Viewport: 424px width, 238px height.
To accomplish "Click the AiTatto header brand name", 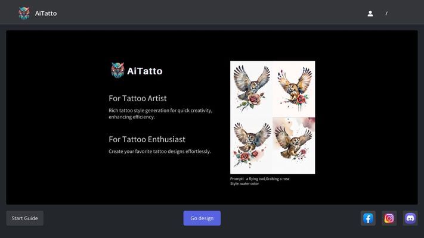I will tap(46, 13).
